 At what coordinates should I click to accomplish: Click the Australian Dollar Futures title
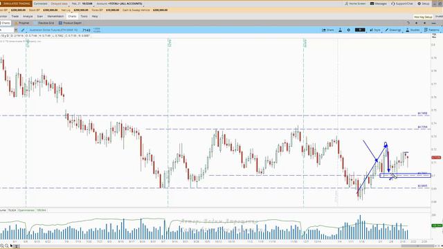pos(53,30)
